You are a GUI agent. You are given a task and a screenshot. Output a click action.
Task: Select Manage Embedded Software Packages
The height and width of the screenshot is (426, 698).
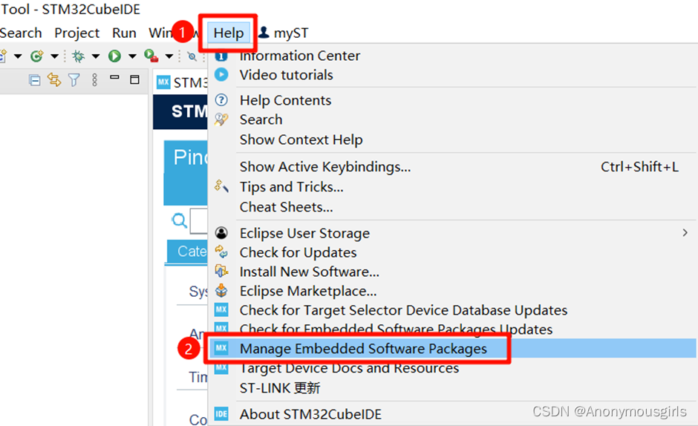click(452, 349)
